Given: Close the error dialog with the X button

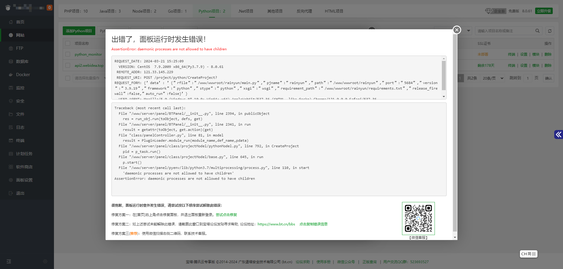Looking at the screenshot, I should pos(457,30).
